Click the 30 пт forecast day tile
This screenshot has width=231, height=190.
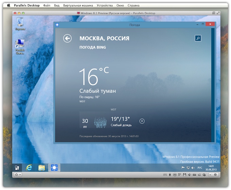pos(85,123)
